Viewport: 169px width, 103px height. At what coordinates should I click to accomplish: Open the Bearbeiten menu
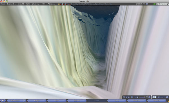click(x=11, y=4)
